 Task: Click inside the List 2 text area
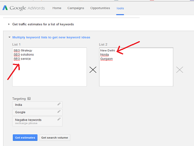pyautogui.click(x=136, y=67)
